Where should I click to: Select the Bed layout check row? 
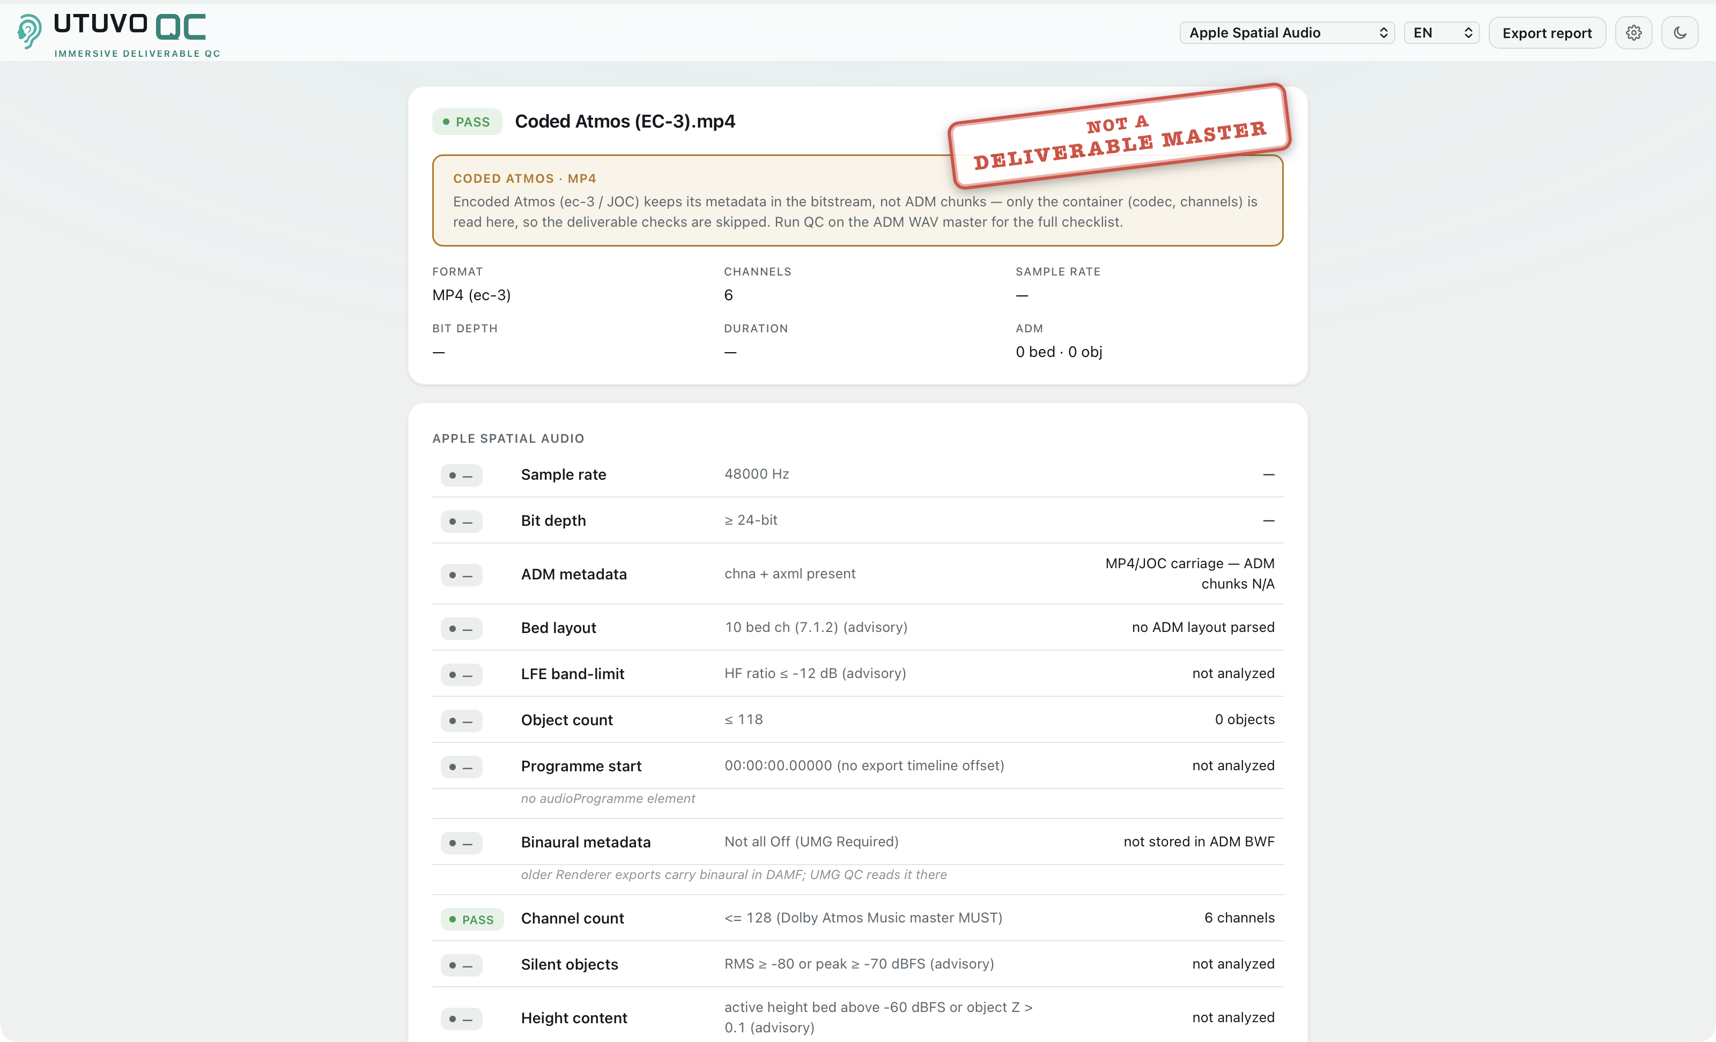tap(857, 628)
